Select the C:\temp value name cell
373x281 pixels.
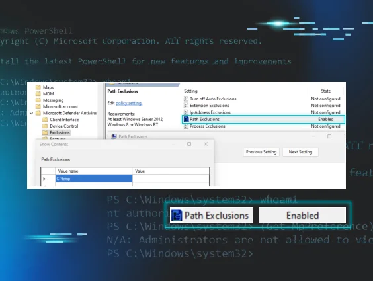[x=94, y=179]
